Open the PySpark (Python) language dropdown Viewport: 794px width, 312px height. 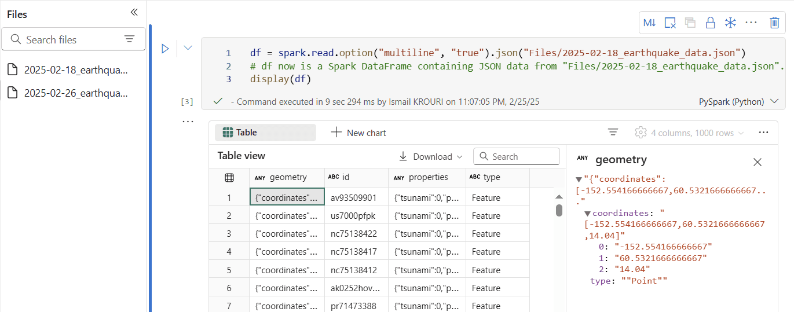click(739, 101)
